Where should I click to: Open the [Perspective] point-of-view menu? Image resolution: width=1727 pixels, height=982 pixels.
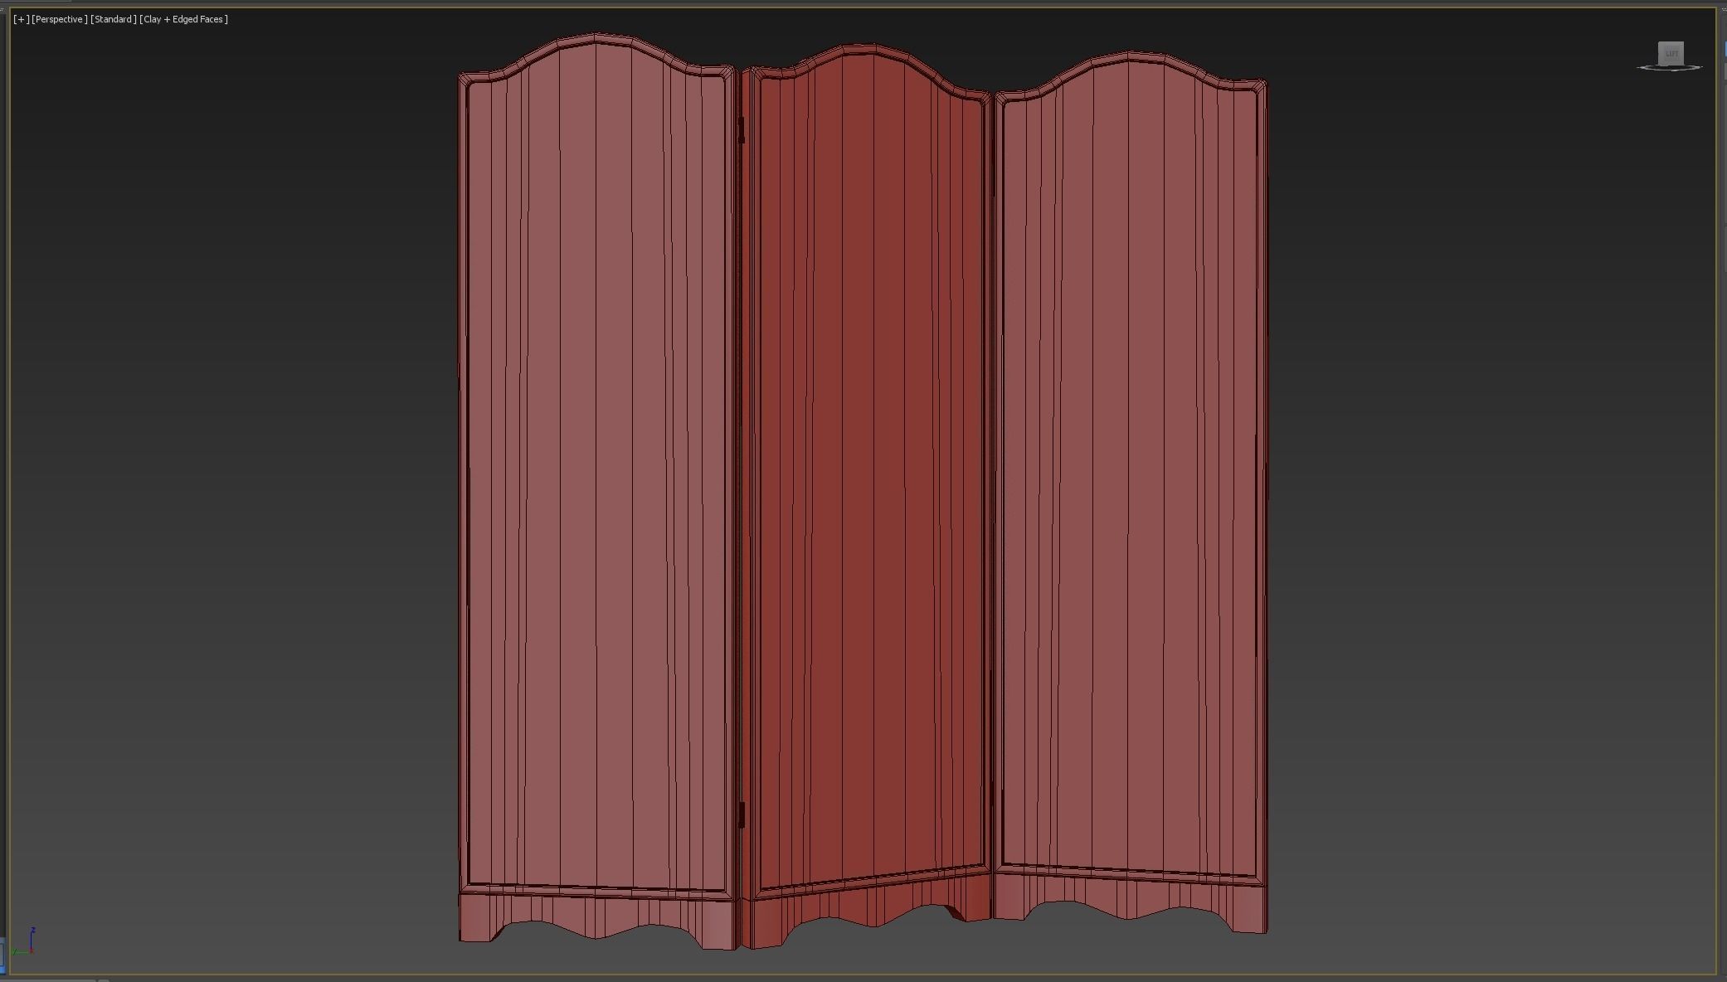click(x=59, y=19)
